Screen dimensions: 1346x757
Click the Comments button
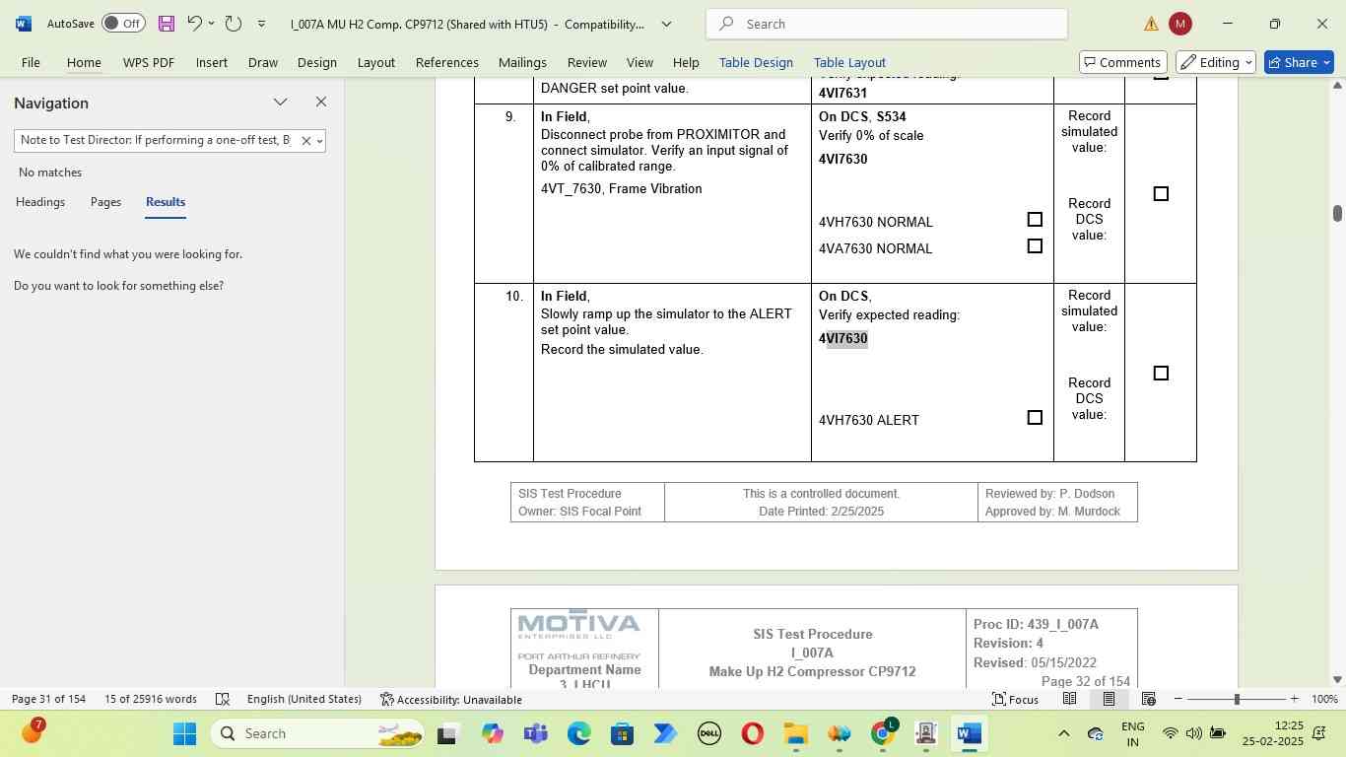[x=1123, y=62]
